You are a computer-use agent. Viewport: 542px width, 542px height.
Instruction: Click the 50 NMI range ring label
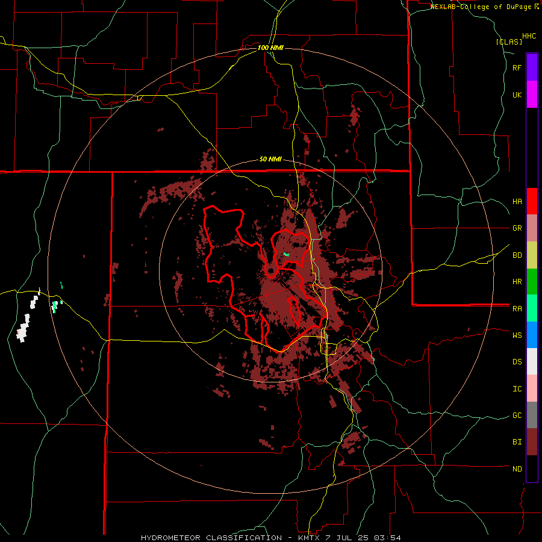(x=270, y=160)
